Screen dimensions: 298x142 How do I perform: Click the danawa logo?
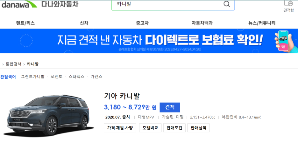[x=19, y=4]
